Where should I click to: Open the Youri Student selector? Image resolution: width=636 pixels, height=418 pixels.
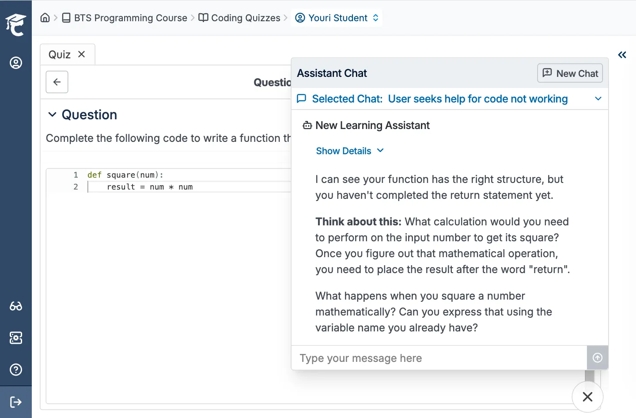click(337, 18)
